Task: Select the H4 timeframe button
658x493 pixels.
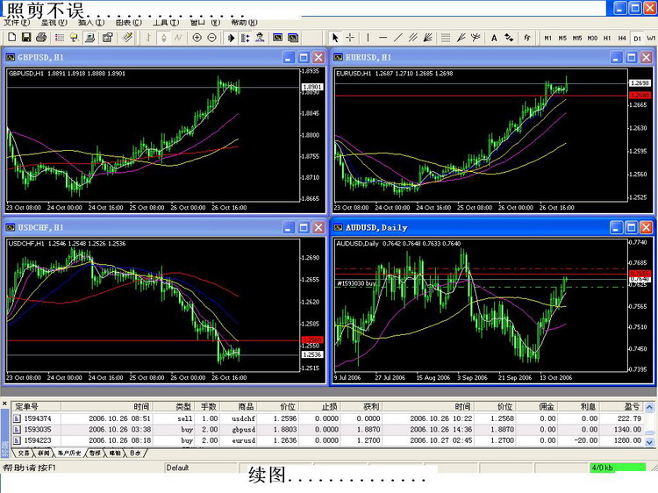Action: [x=622, y=38]
